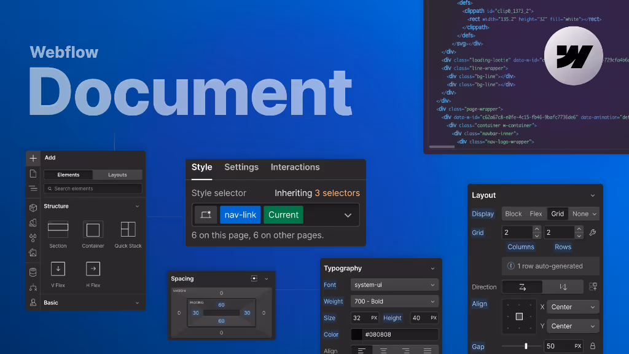The width and height of the screenshot is (629, 354).
Task: Click the row auto-generated info icon
Action: coord(510,265)
